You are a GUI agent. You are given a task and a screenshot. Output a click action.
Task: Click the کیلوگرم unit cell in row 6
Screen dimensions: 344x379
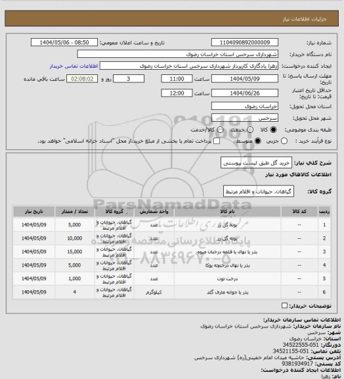pos(154,292)
